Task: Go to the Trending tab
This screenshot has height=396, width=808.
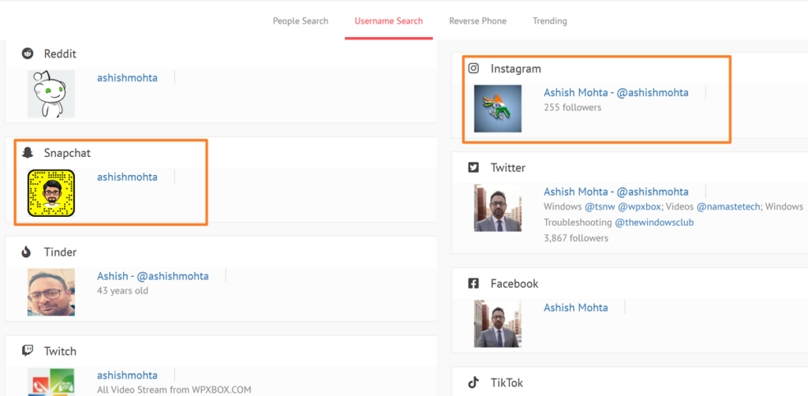Action: coord(550,21)
